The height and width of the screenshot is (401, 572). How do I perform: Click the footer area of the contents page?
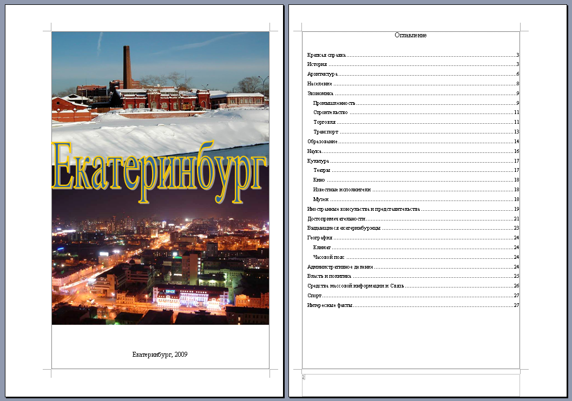(x=411, y=384)
